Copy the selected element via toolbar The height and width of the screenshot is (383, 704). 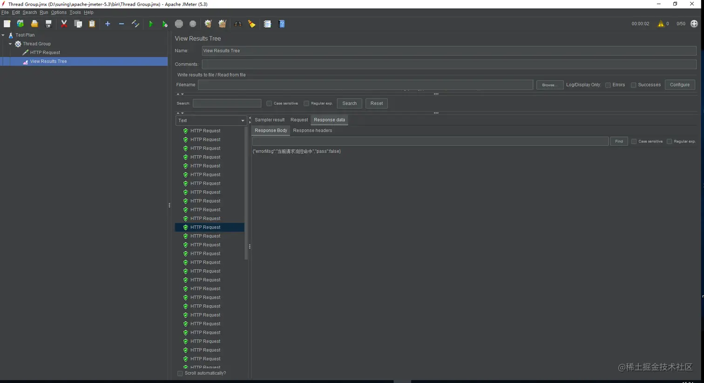click(x=78, y=24)
